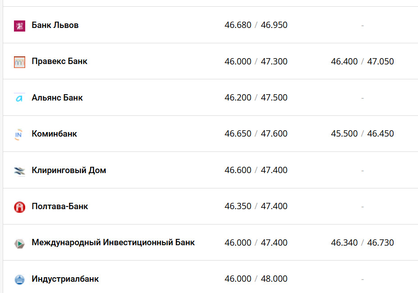Open the Коминбанк name link
Viewport: 418px width, 293px height.
click(x=54, y=134)
